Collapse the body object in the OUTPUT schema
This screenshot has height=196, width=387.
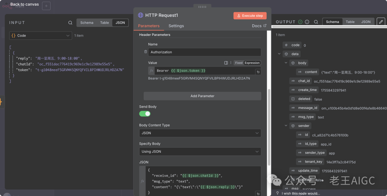coord(286,63)
